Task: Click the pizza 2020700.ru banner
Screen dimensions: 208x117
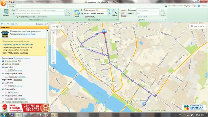Action: [x=24, y=108]
